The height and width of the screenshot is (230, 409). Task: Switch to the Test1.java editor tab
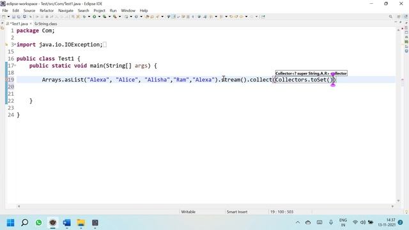tap(19, 24)
